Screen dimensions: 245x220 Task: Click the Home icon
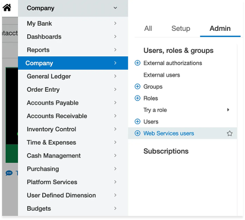point(7,8)
